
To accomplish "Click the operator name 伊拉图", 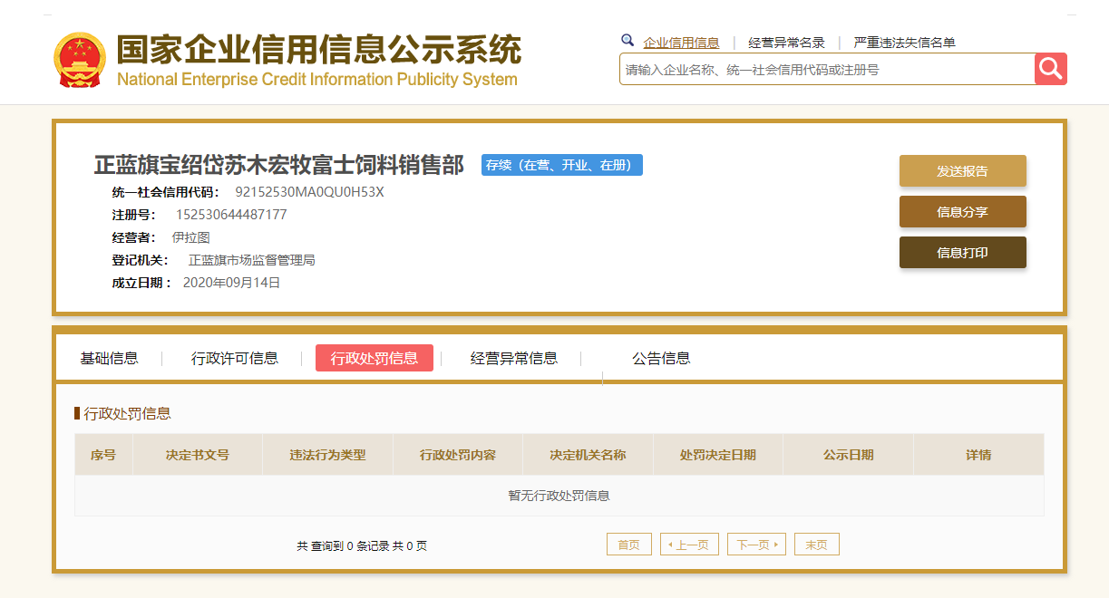I will click(x=190, y=237).
